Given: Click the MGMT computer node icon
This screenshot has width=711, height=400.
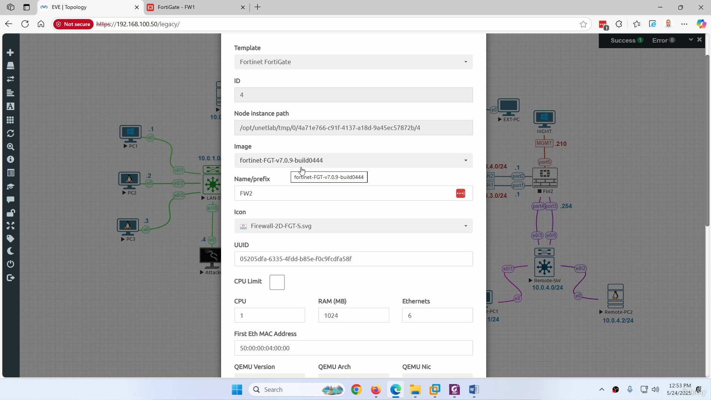Looking at the screenshot, I should tap(544, 119).
